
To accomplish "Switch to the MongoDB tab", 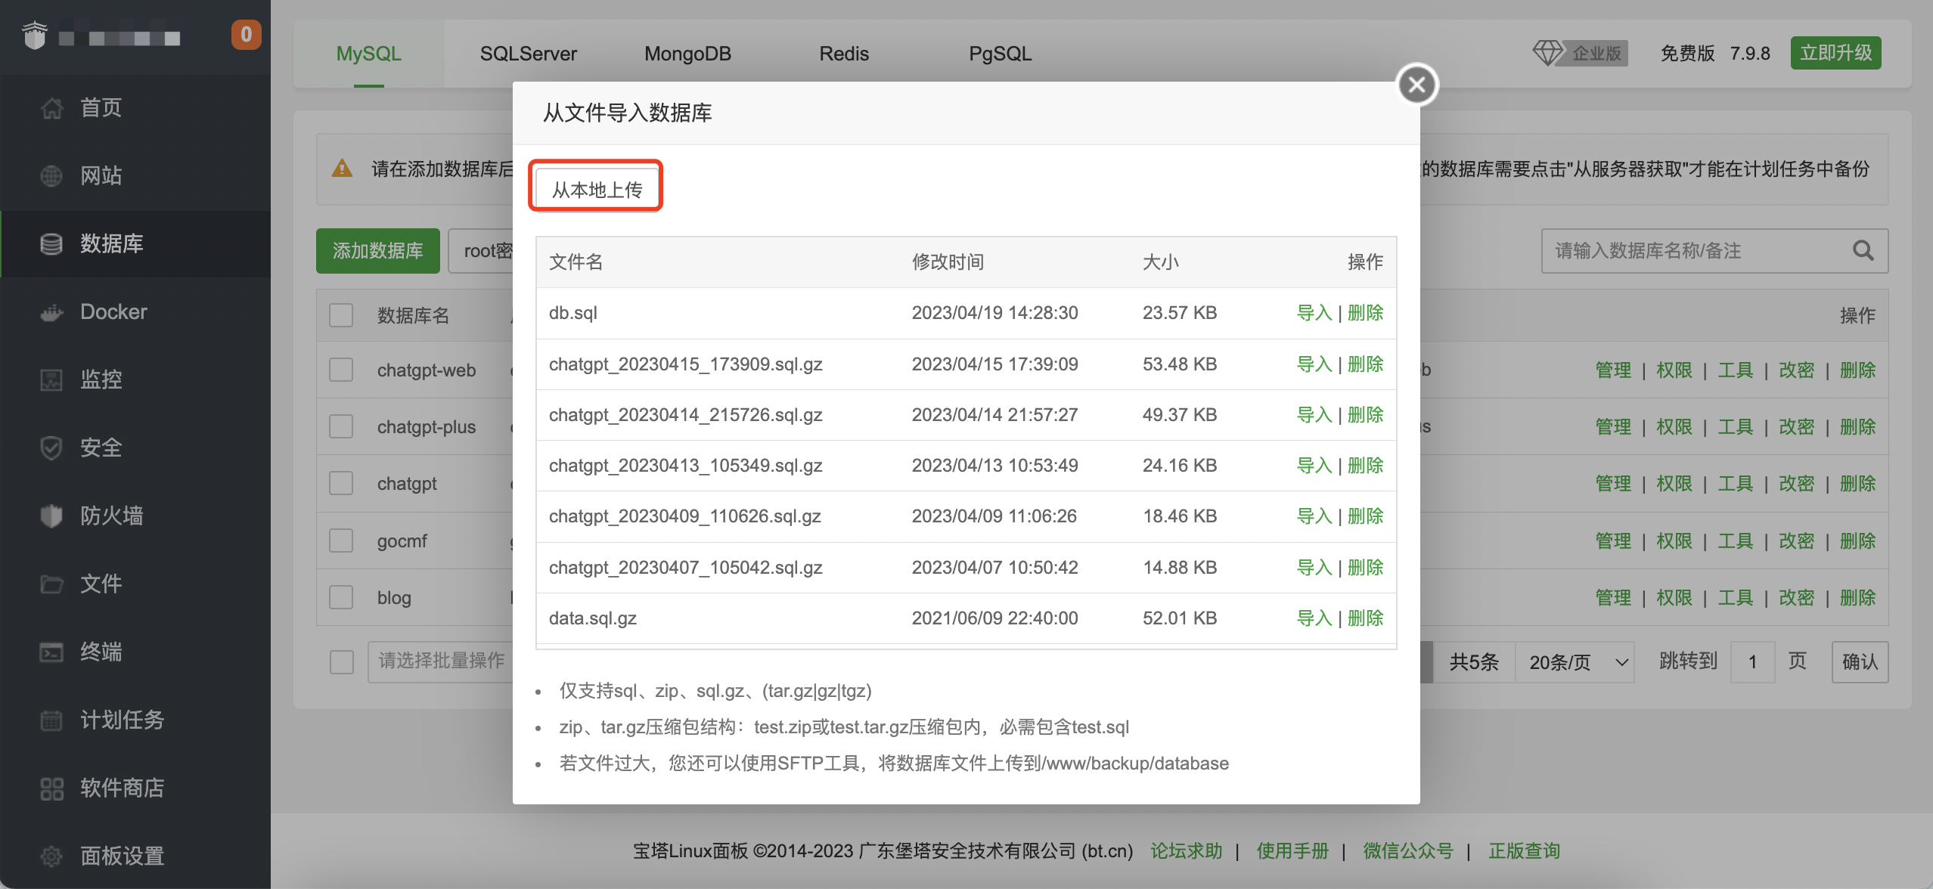I will coord(687,54).
